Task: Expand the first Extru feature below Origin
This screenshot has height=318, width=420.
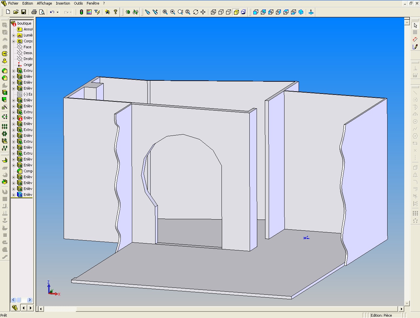Action: pyautogui.click(x=13, y=71)
